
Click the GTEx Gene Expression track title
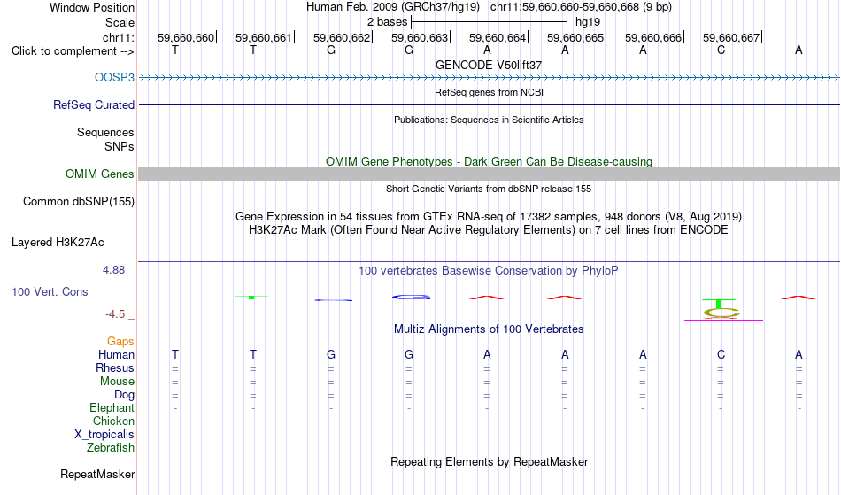489,217
